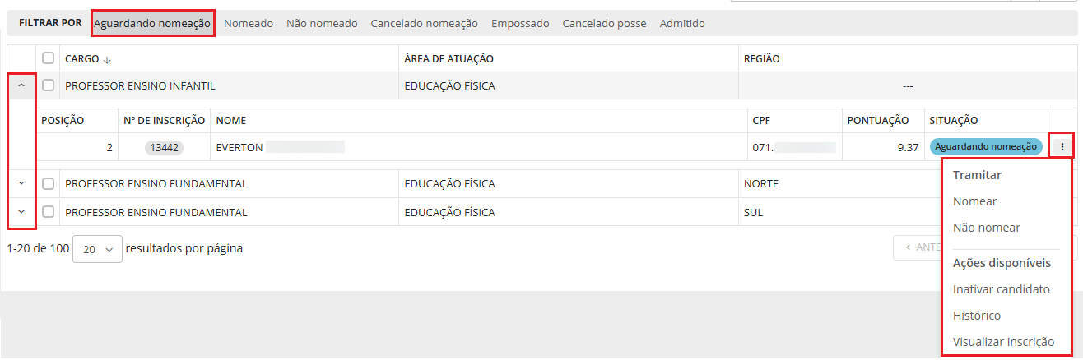Expand Professor Ensino Fundamental SUL row

(21, 212)
